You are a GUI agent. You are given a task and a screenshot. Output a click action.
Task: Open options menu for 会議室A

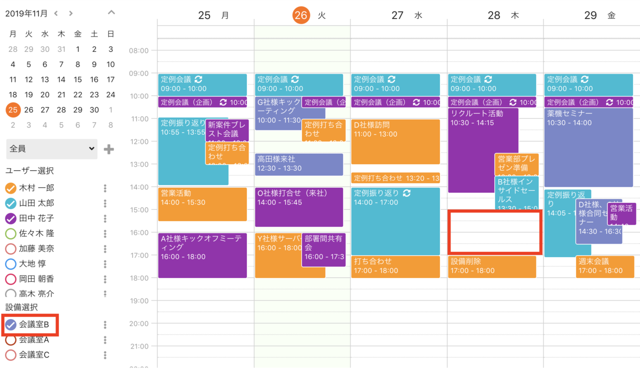click(x=105, y=340)
